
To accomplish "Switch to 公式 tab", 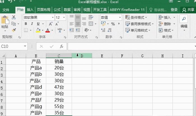I will point(57,10).
